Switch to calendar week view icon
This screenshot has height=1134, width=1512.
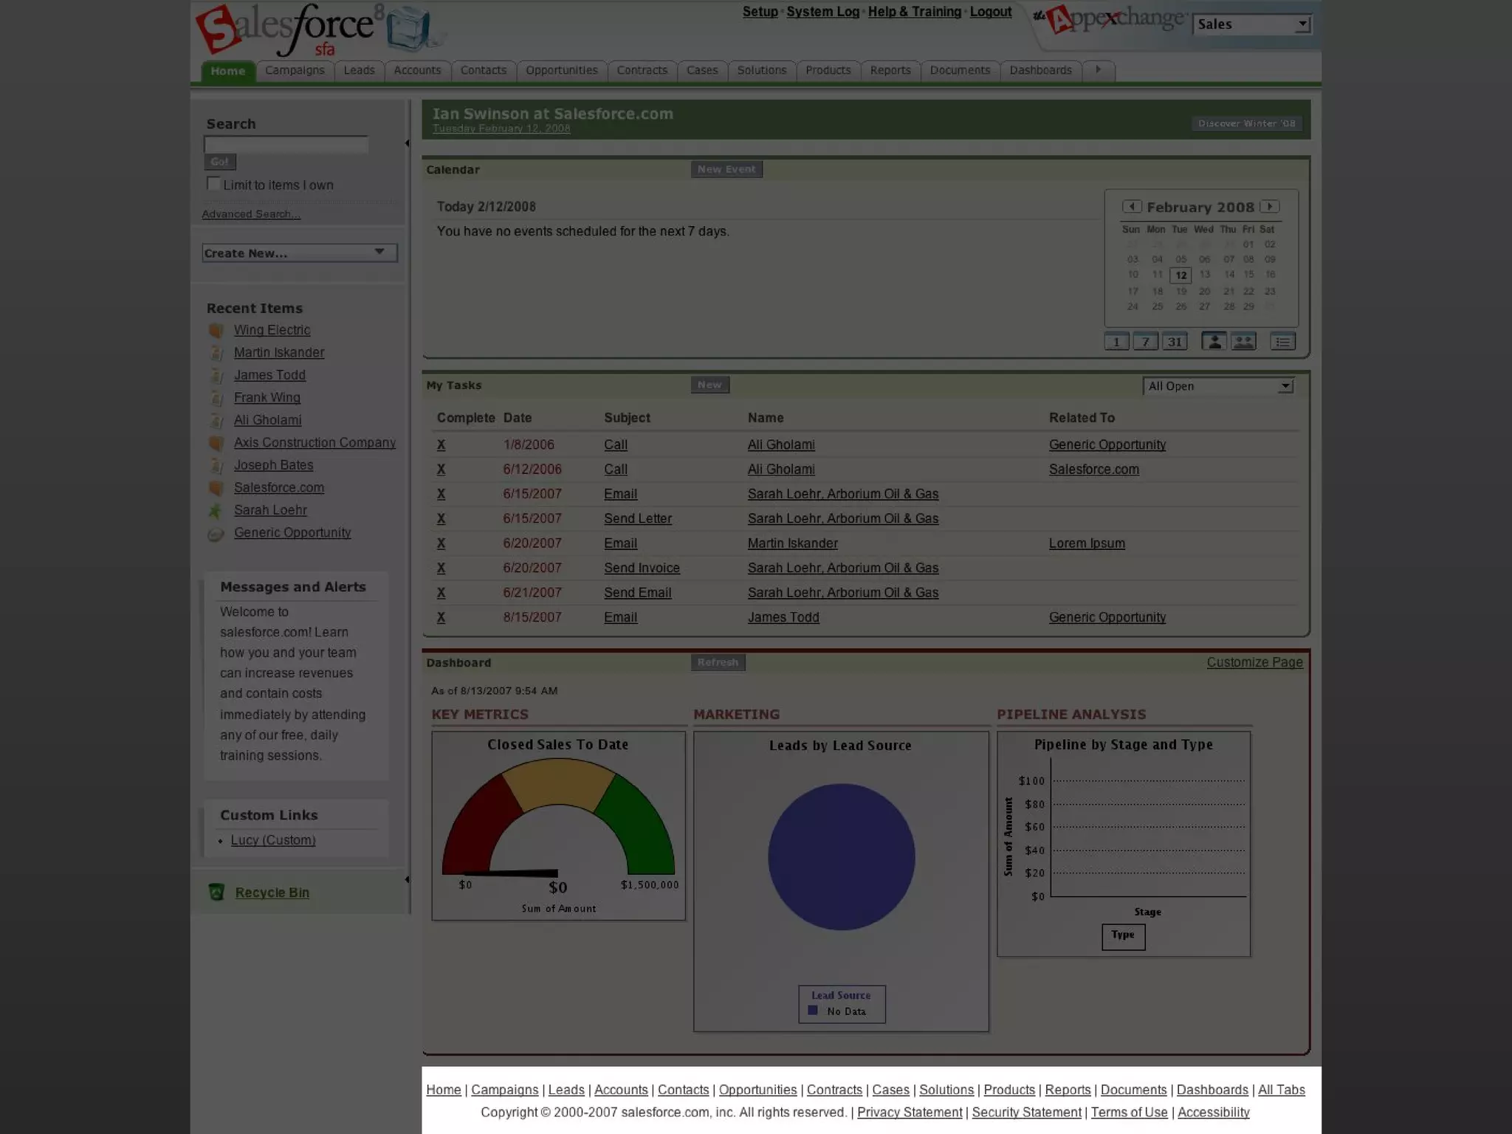click(1145, 342)
